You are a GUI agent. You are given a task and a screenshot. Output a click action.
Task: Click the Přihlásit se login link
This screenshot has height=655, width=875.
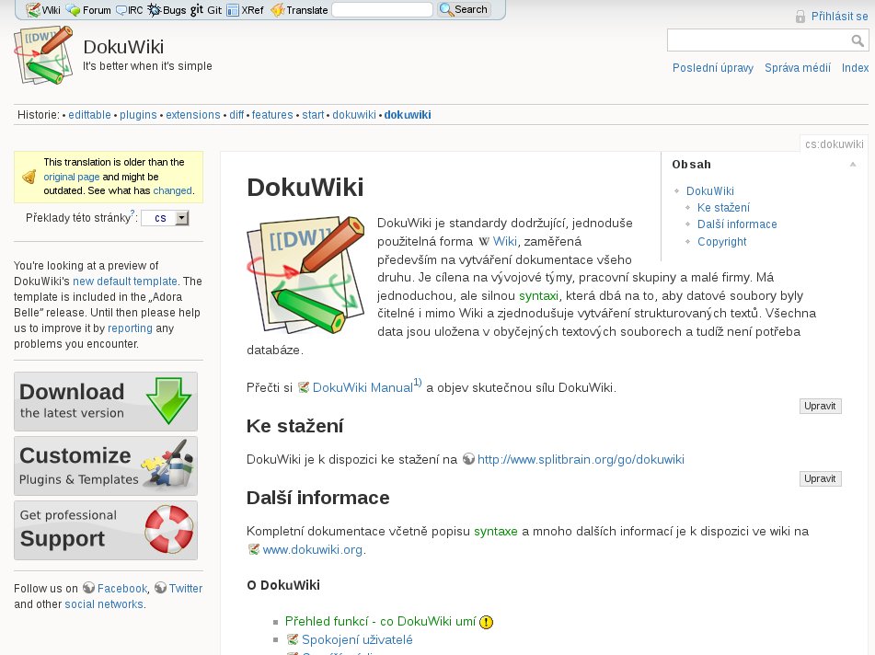[839, 17]
